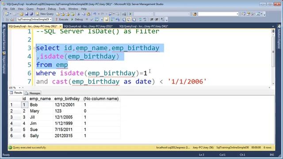The width and height of the screenshot is (283, 159).
Task: Click the Analysis Services MDX Query icon
Action: pyautogui.click(x=63, y=14)
